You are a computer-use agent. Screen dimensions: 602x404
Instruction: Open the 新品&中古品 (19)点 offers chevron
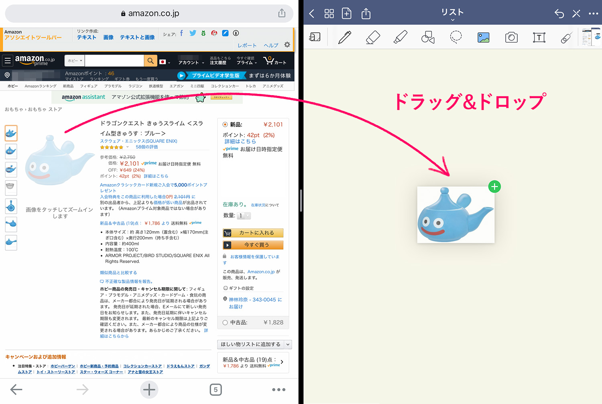tap(282, 362)
